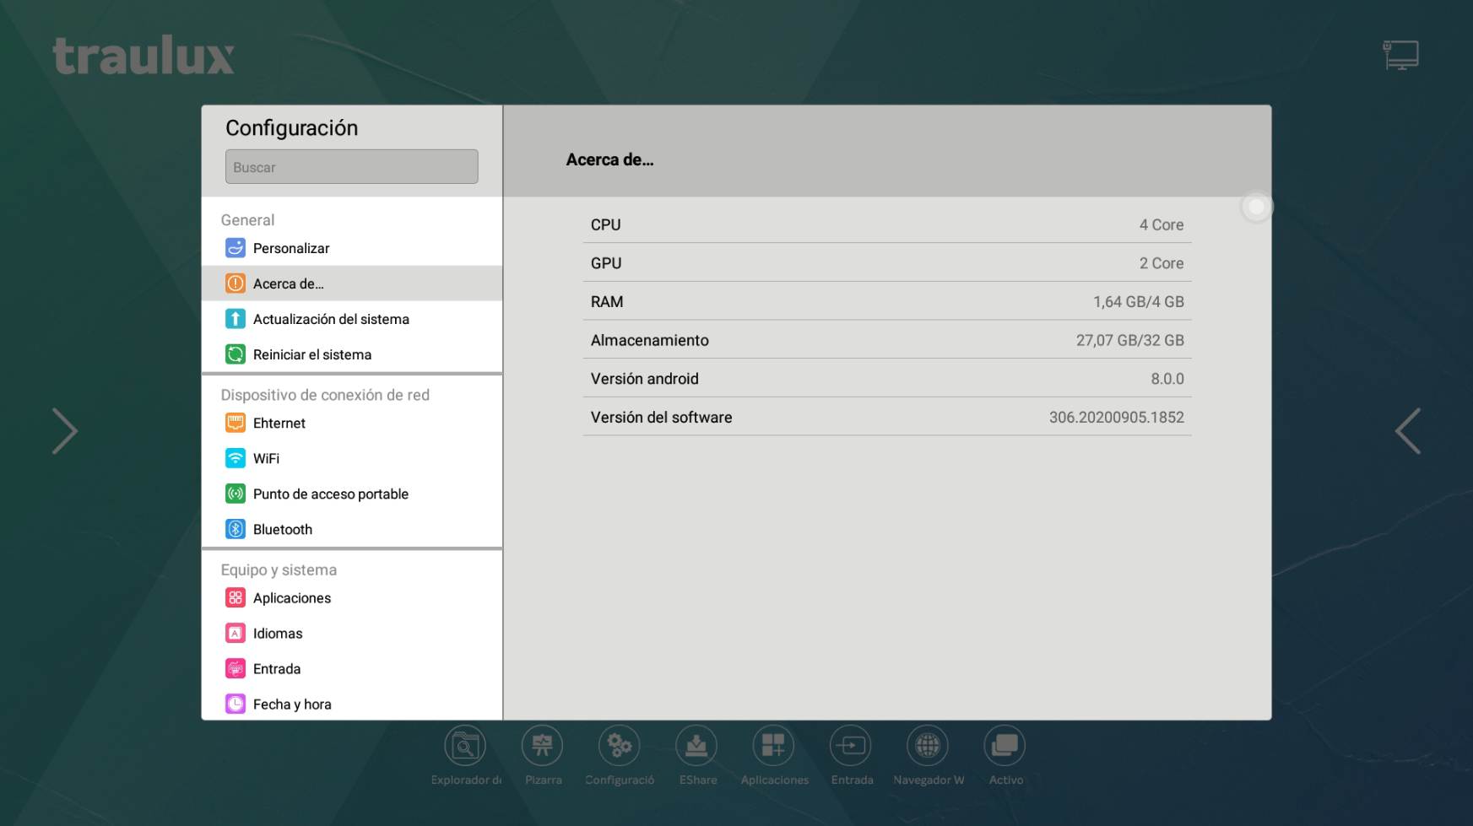
Task: Click the GPU row showing 2 Core
Action: (x=887, y=263)
